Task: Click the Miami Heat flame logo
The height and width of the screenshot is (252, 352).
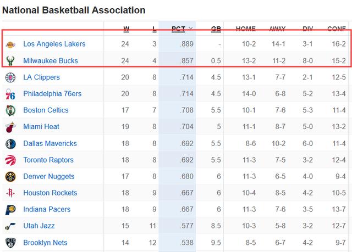Action: 10,127
